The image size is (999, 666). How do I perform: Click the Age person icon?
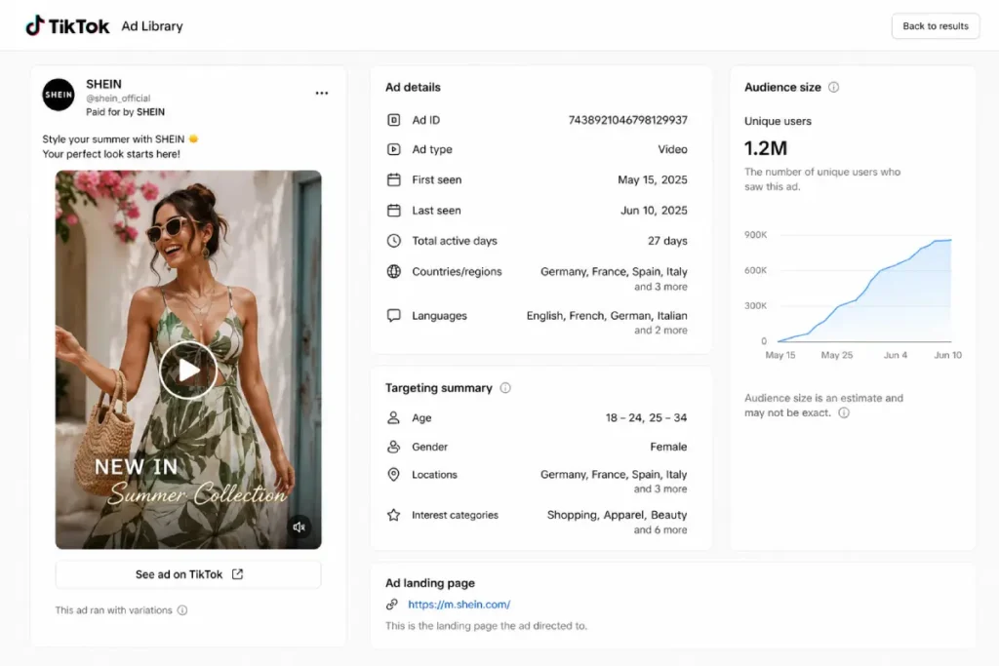tap(394, 417)
